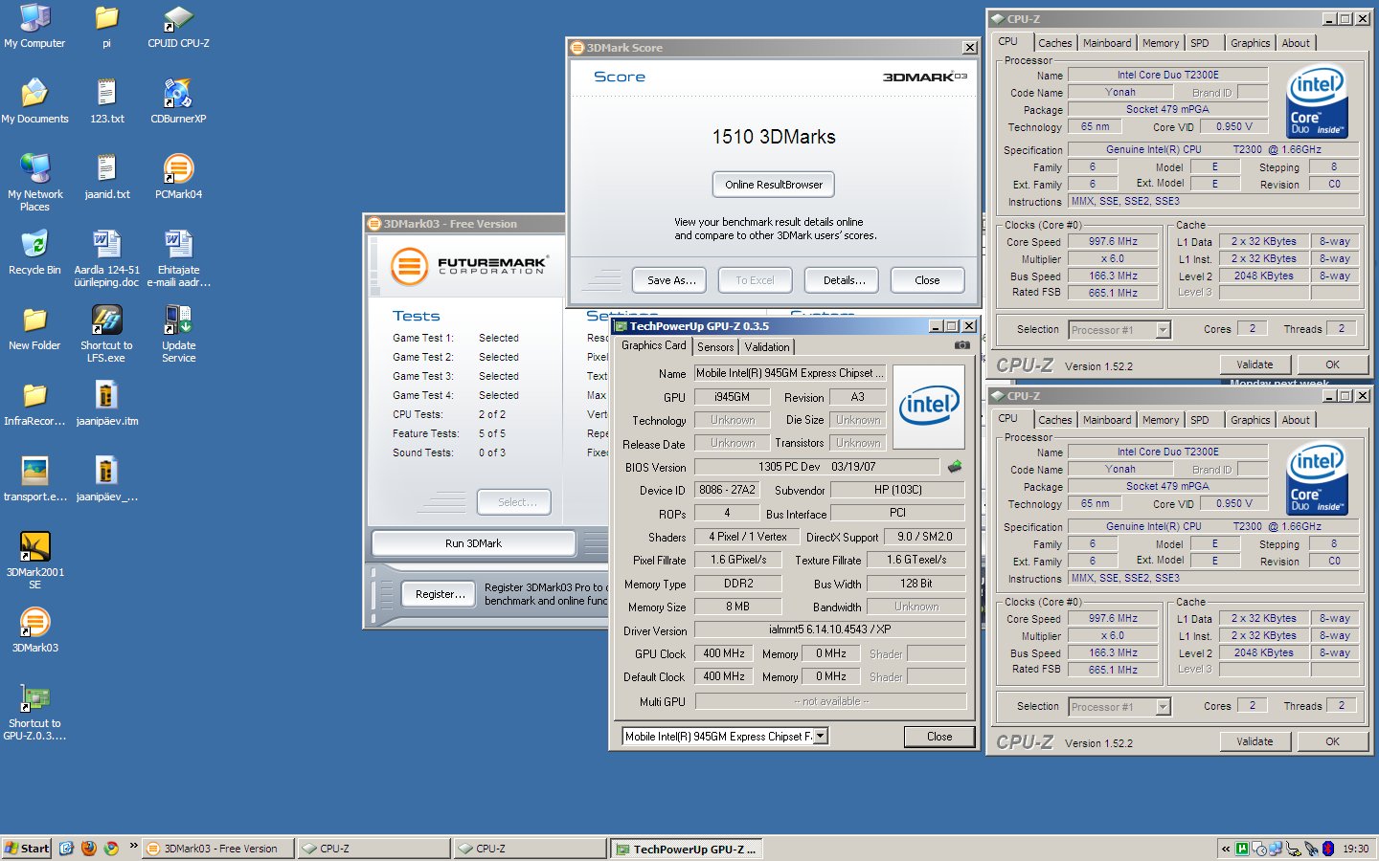Screen dimensions: 1379x861
Task: Switch to Validation tab in GPU-Z
Action: point(767,347)
